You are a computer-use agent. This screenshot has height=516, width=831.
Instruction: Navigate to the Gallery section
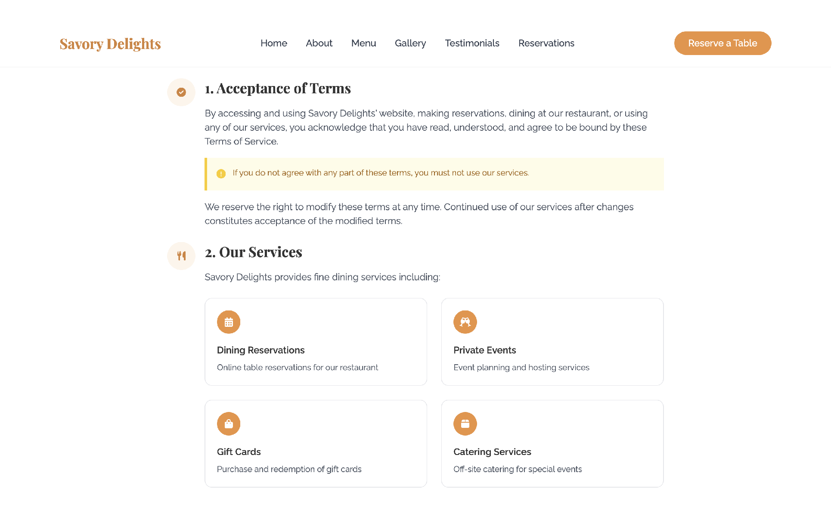point(410,43)
